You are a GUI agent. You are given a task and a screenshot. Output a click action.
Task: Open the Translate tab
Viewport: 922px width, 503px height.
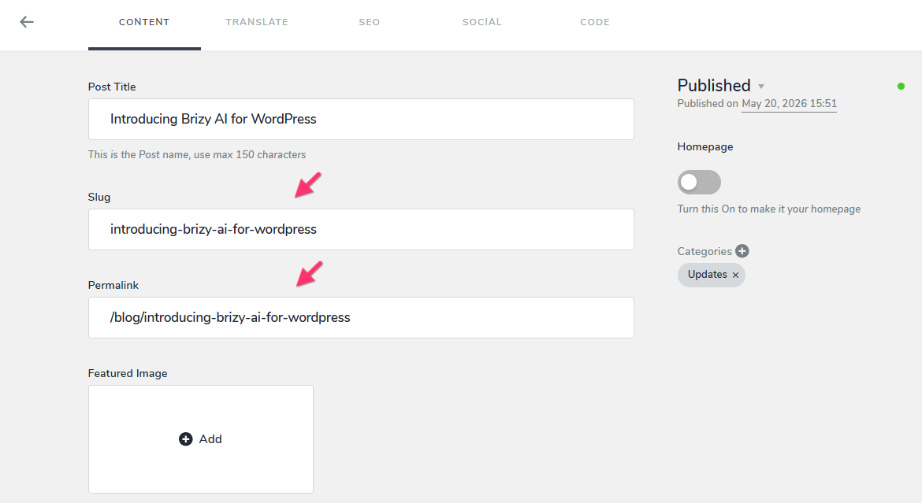click(x=257, y=22)
